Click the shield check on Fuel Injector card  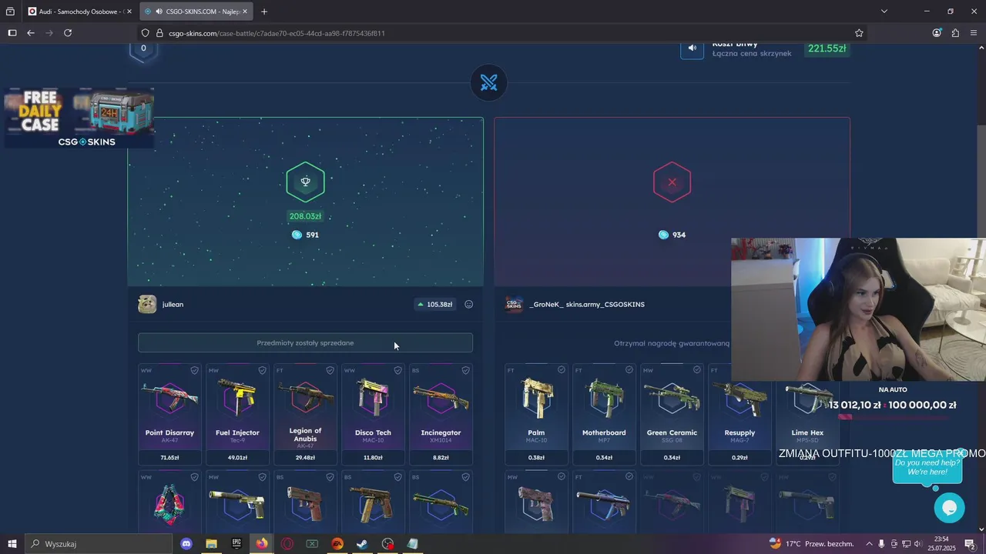(263, 370)
